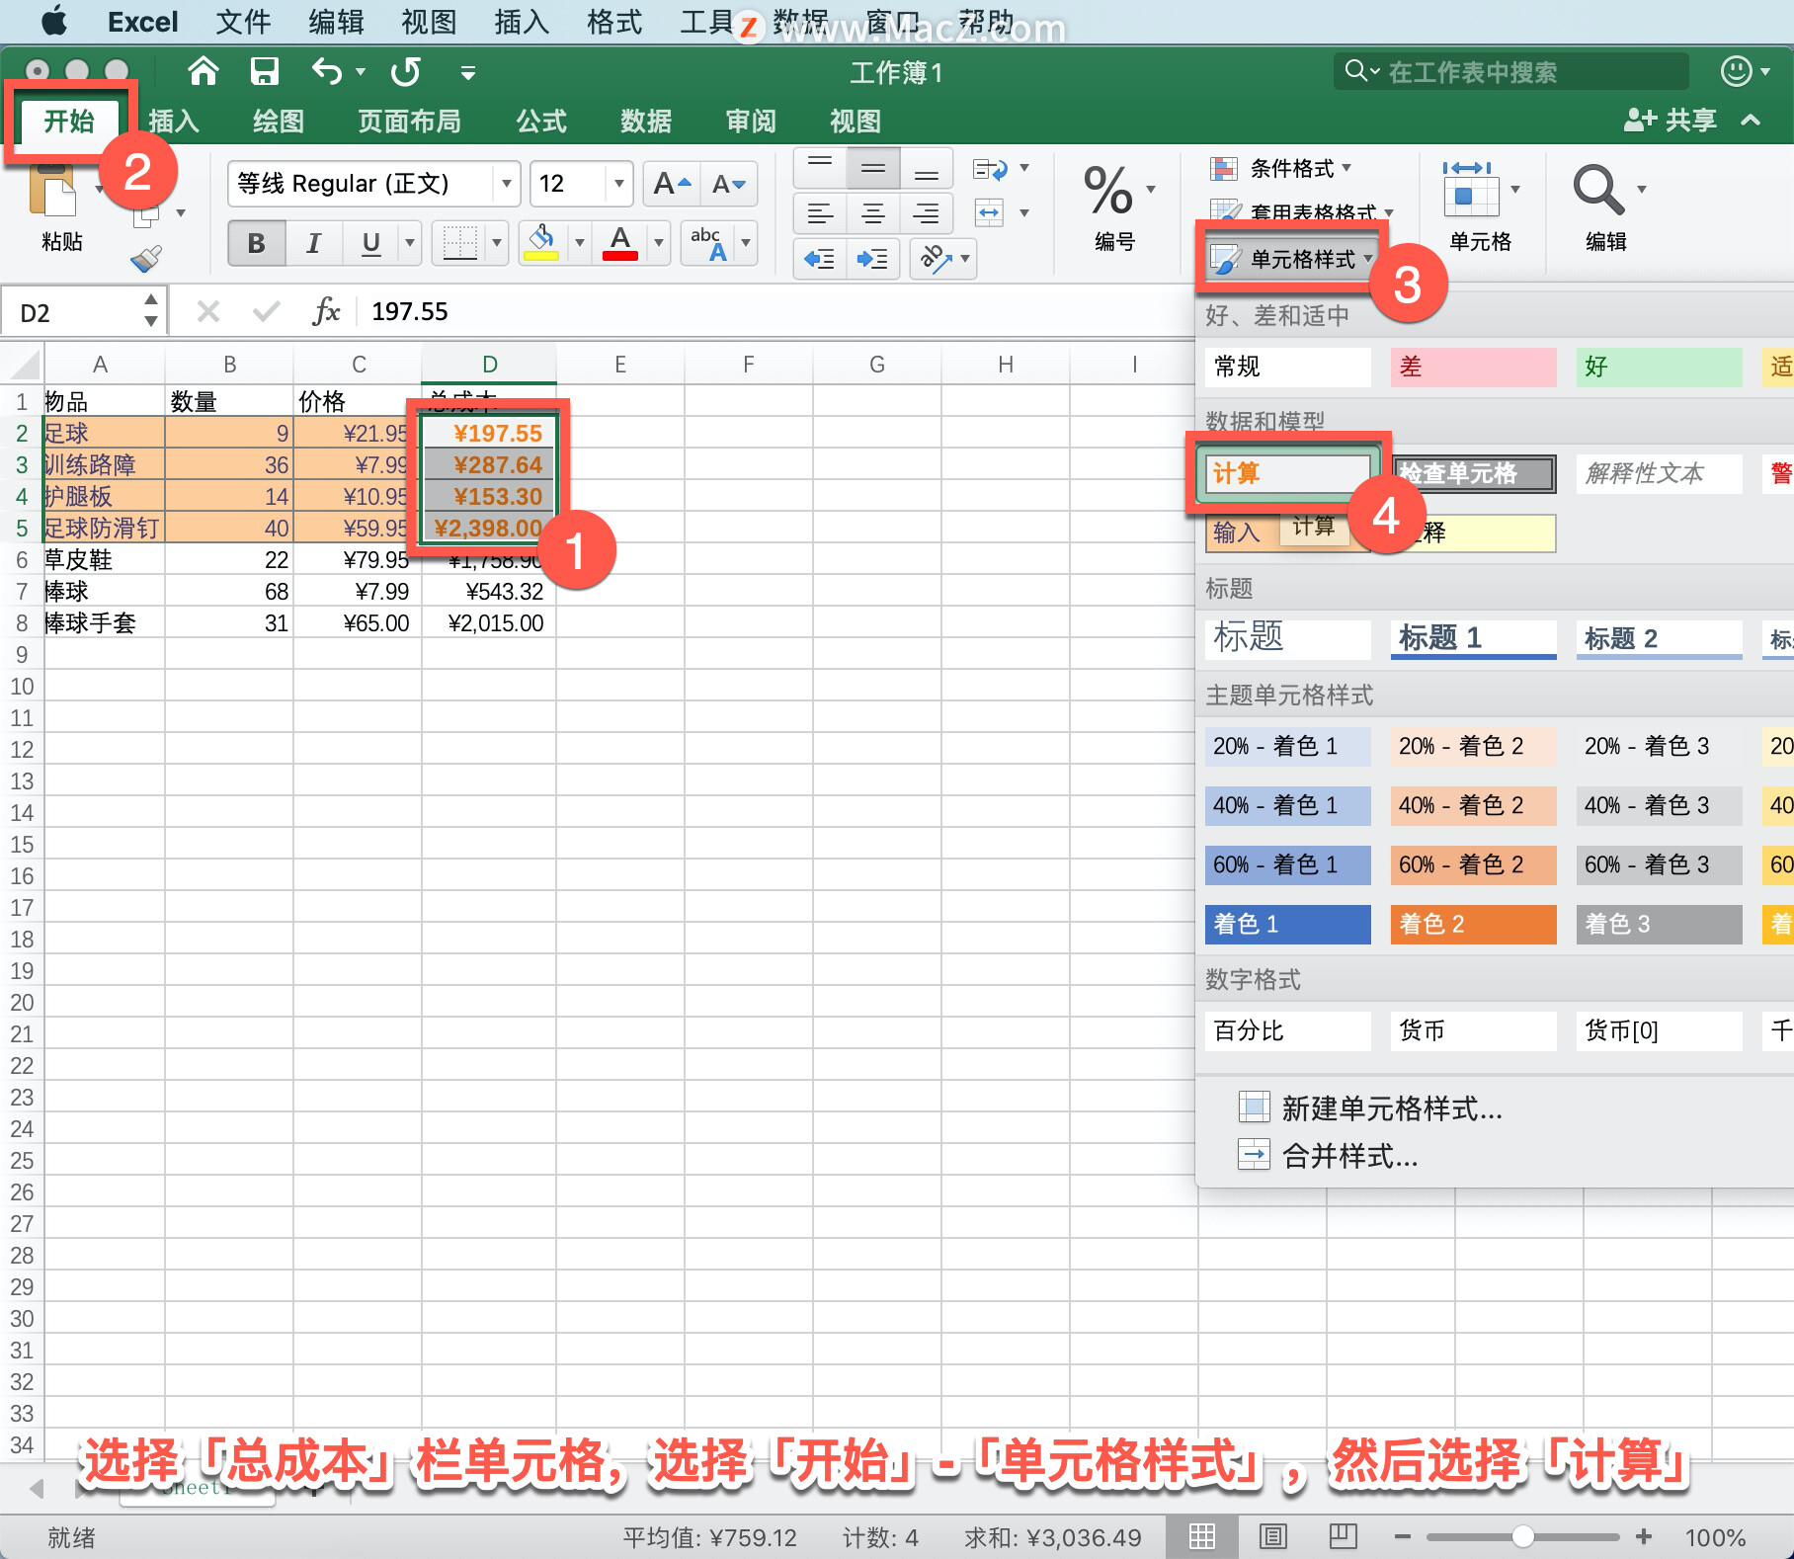Image resolution: width=1794 pixels, height=1559 pixels.
Task: Open the 编辑 menu in menu bar
Action: click(x=336, y=22)
